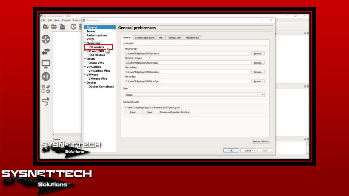This screenshot has height=196, width=349.
Task: Select Docker Containers in the tree
Action: click(x=101, y=87)
